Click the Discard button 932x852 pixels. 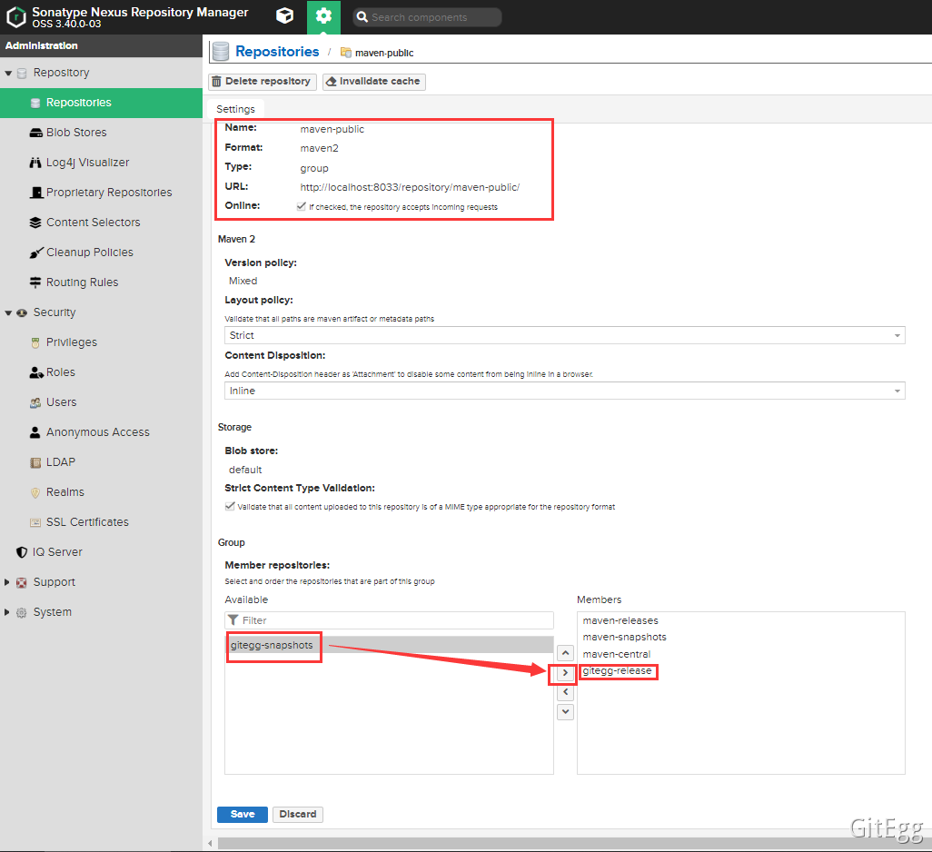[x=298, y=814]
